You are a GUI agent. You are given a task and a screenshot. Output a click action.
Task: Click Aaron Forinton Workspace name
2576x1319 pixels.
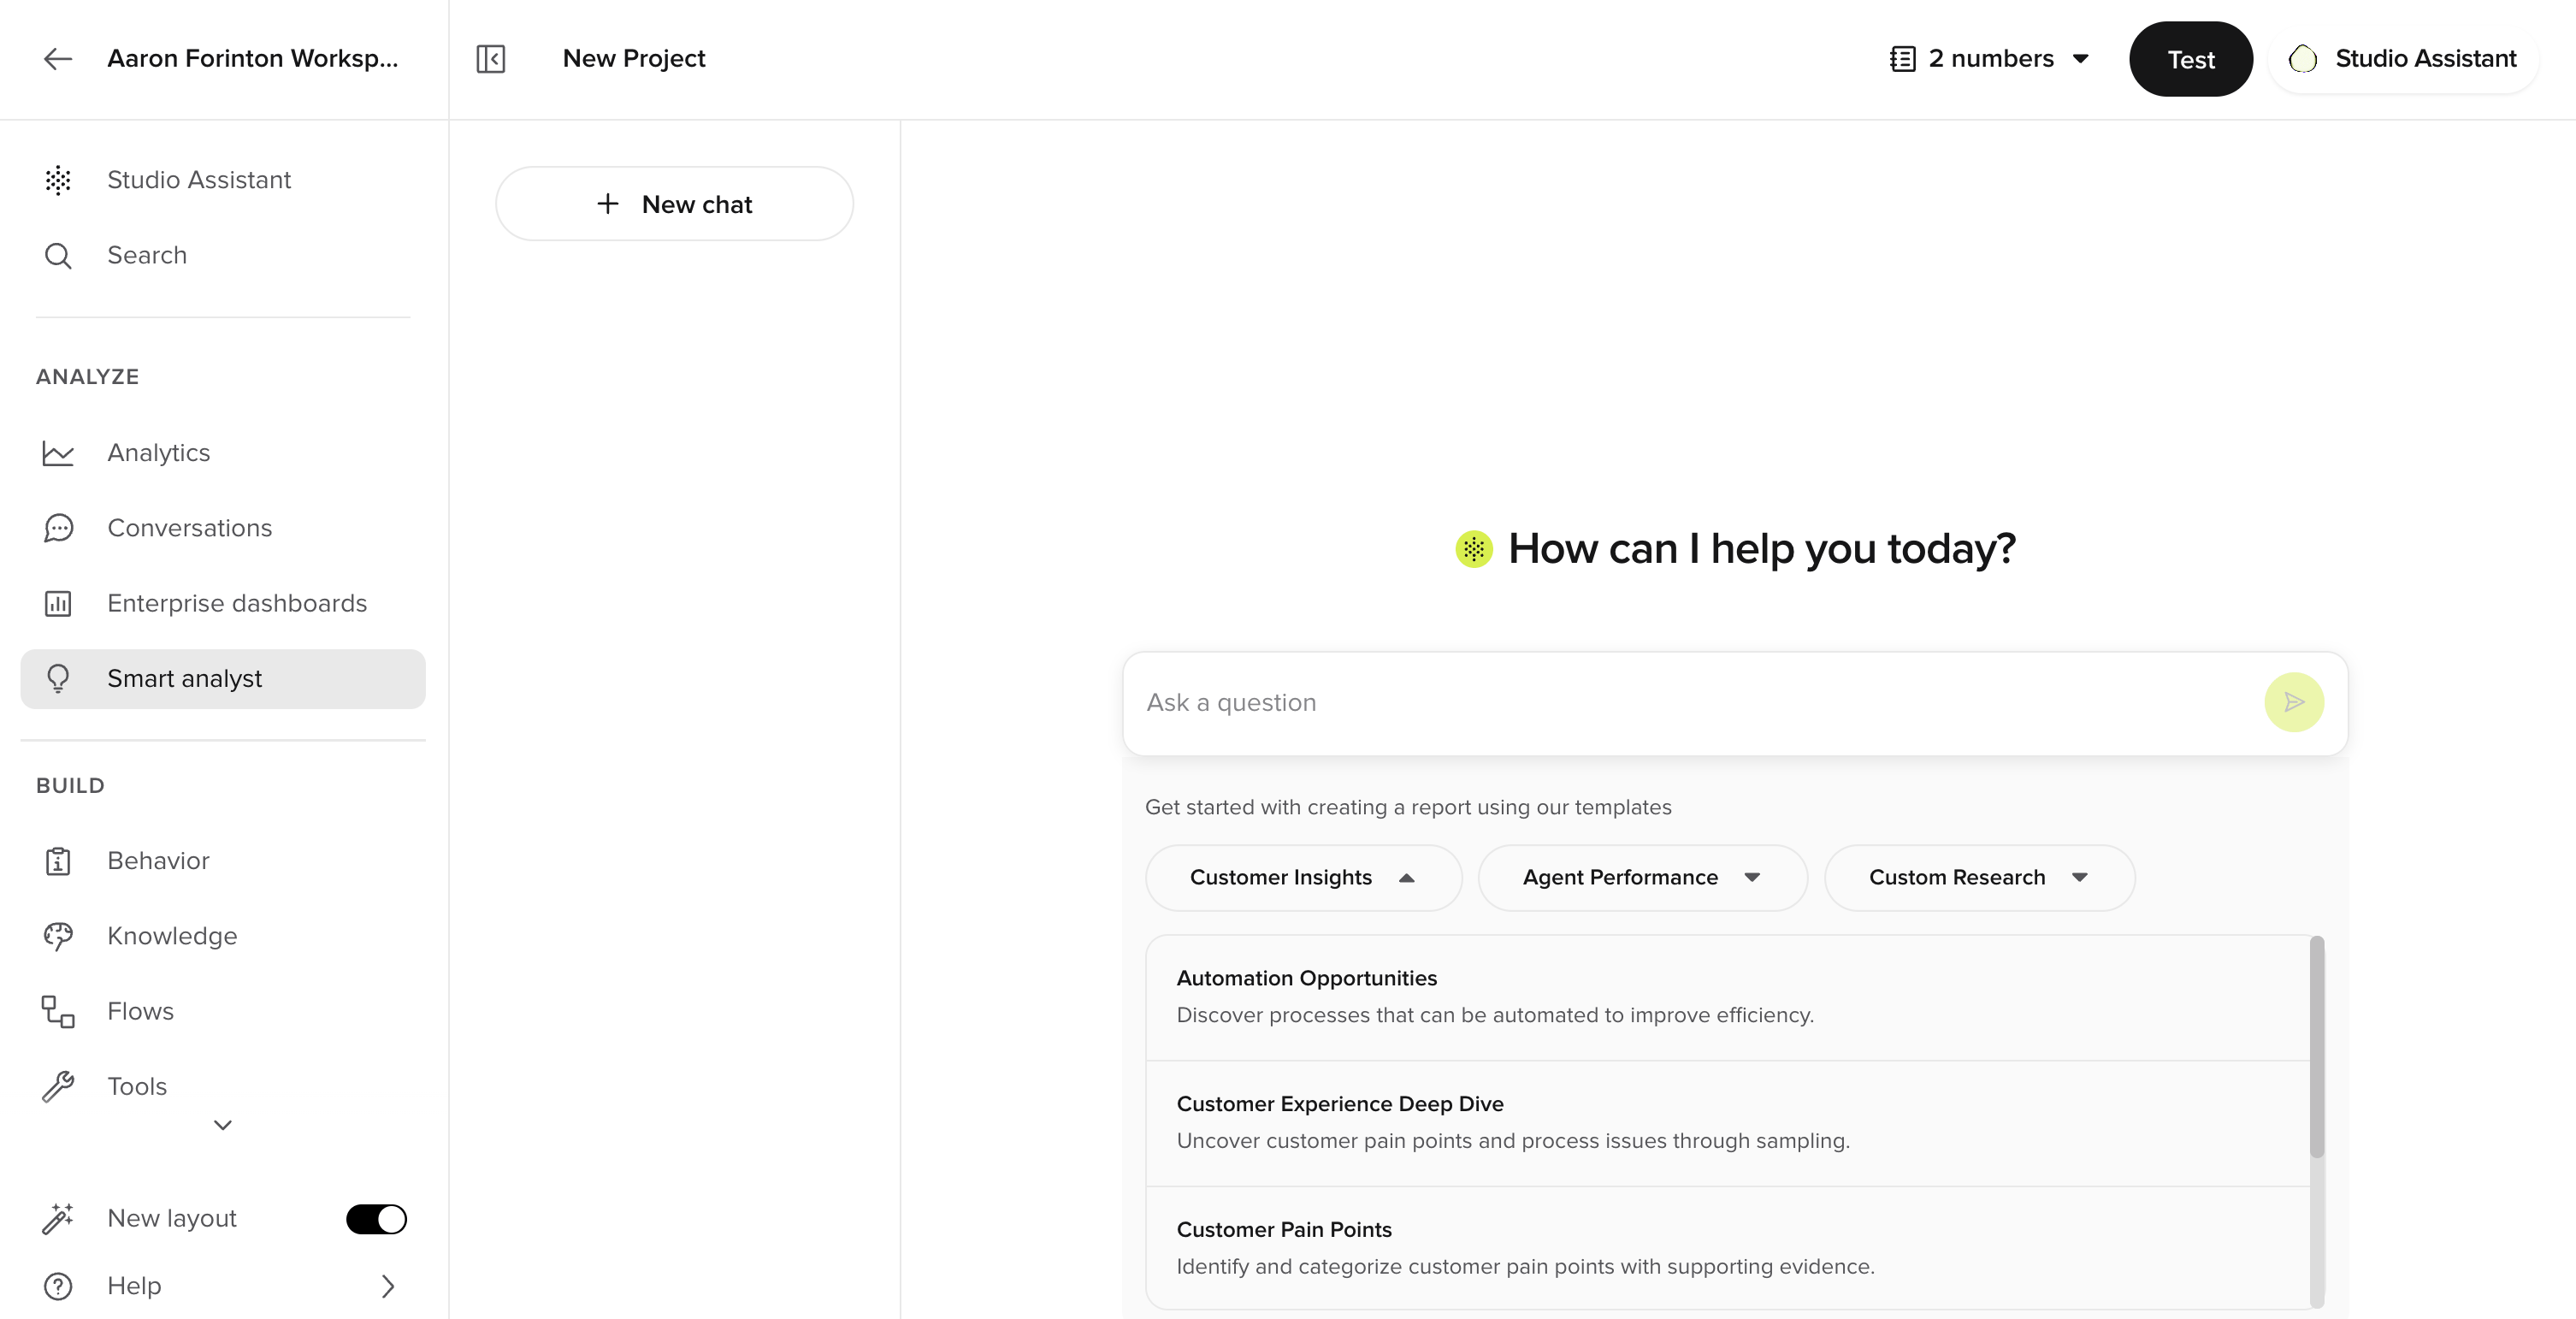252,59
